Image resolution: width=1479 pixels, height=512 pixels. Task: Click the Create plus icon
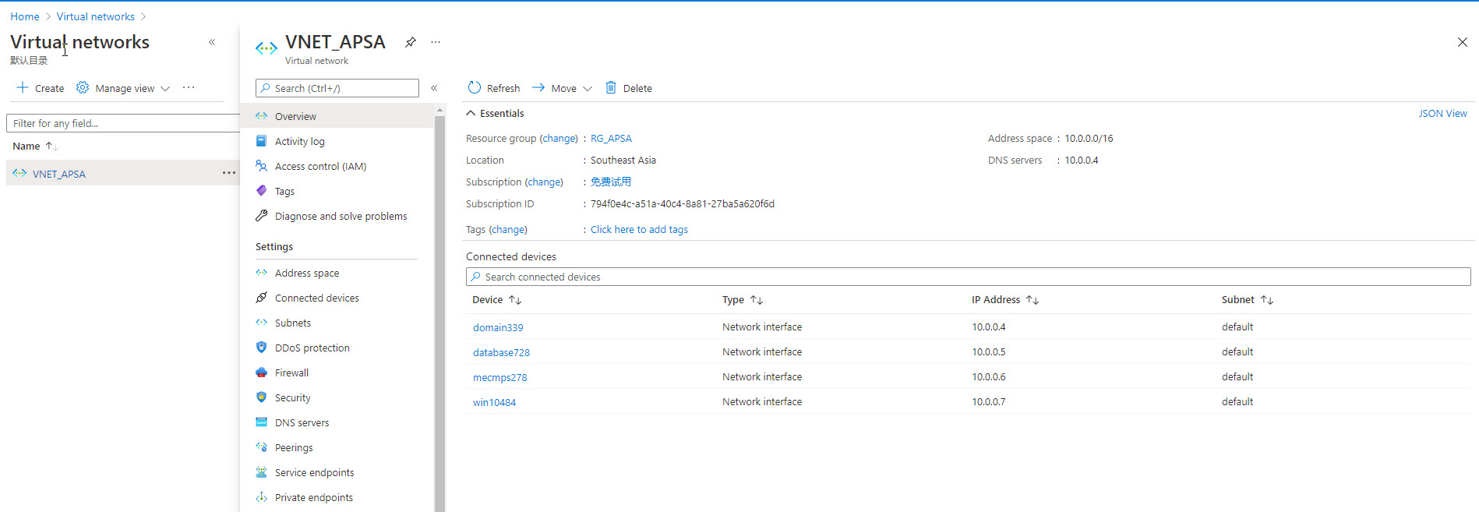point(23,88)
